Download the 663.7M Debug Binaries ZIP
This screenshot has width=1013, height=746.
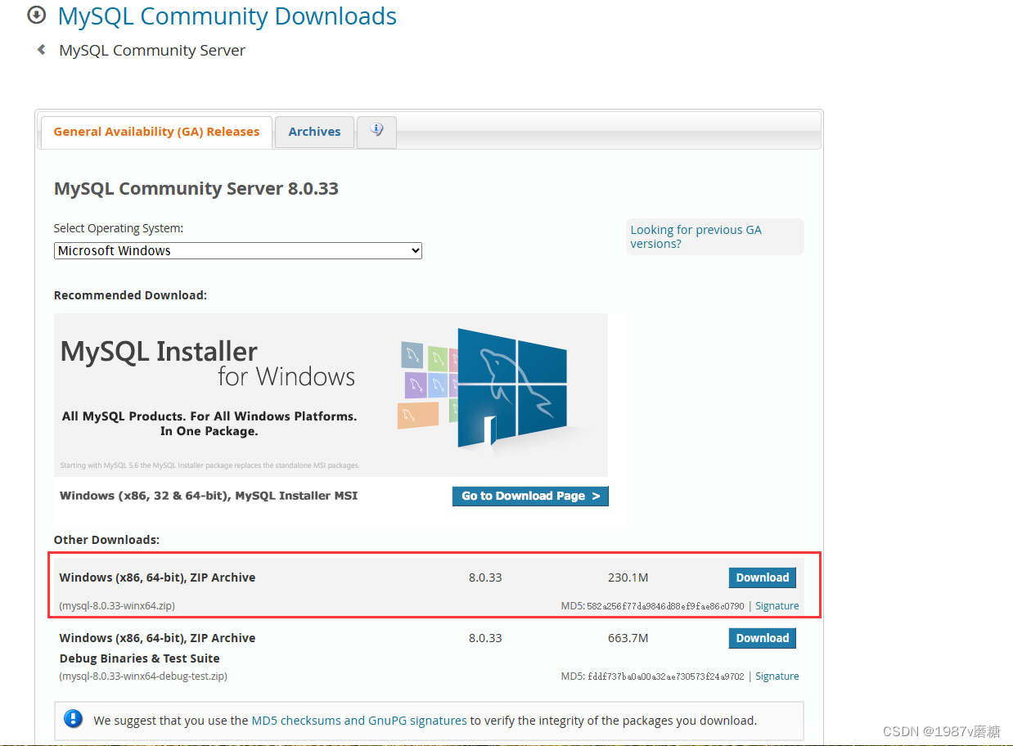pos(762,638)
